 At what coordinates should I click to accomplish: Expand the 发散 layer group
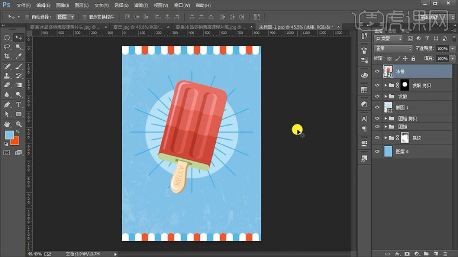[386, 96]
